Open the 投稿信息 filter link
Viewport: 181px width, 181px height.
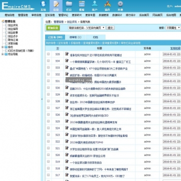point(75,43)
